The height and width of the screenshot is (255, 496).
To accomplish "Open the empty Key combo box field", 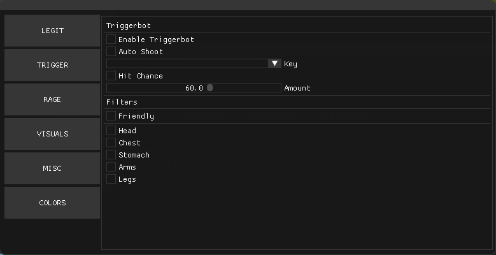I will 187,64.
